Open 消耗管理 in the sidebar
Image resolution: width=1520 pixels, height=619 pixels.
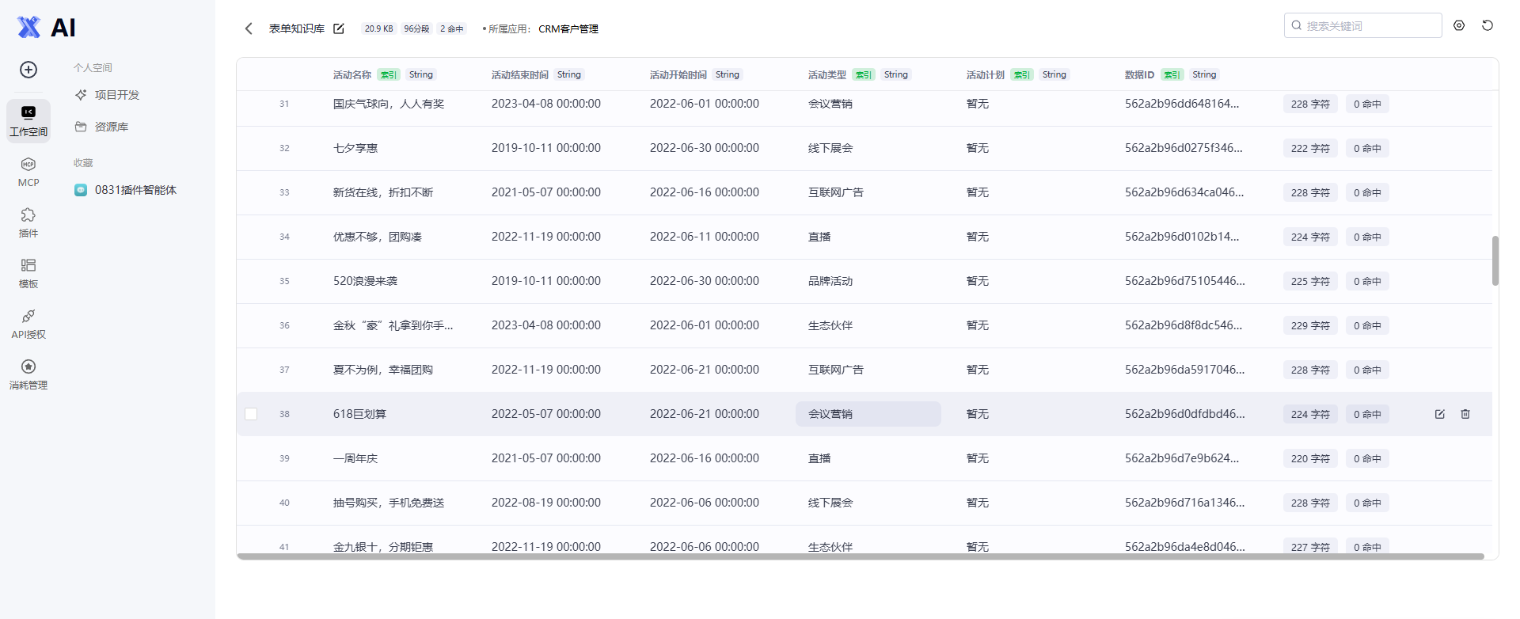pos(28,374)
